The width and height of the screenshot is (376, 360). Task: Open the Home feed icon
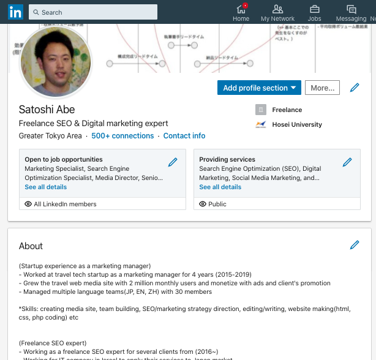(241, 9)
